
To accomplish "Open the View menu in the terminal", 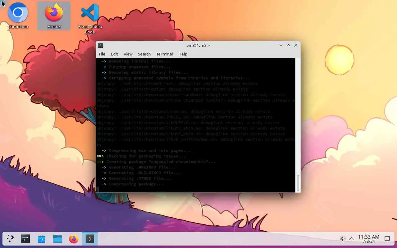I will [x=128, y=54].
